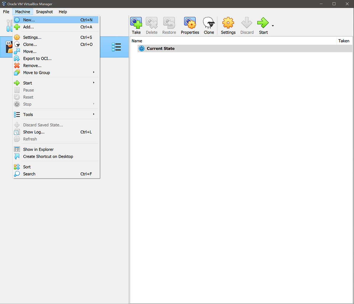Click the sort icon in the Machine menu
This screenshot has width=354, height=304.
[x=17, y=167]
